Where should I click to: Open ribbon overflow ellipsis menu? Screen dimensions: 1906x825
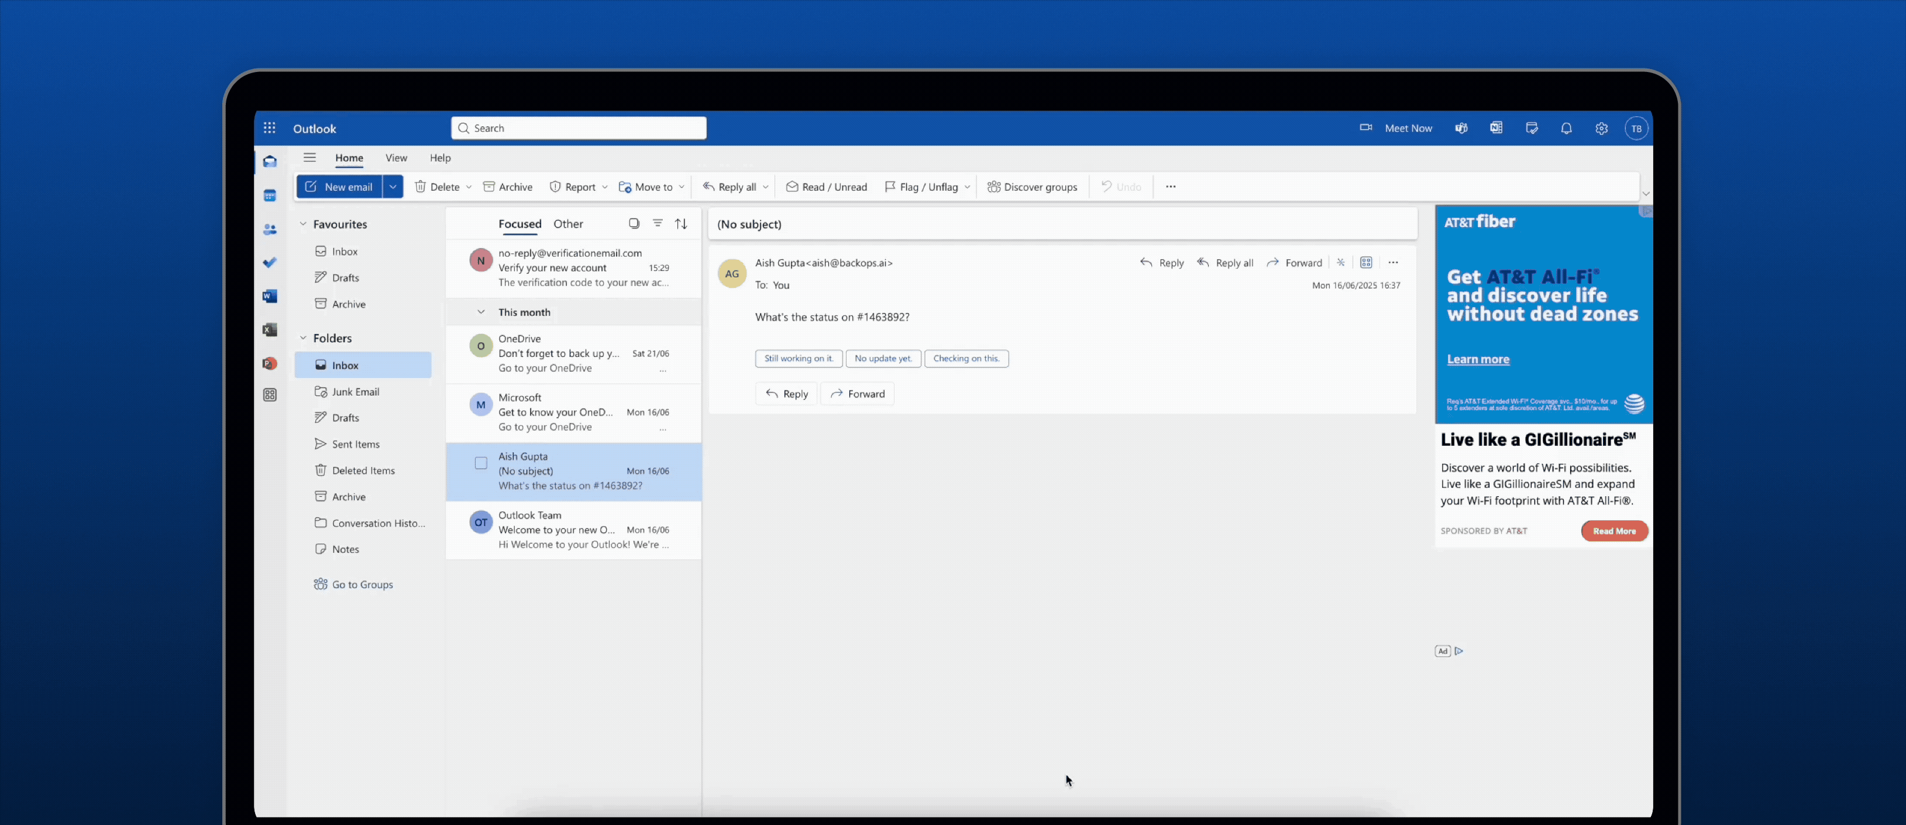(1171, 187)
